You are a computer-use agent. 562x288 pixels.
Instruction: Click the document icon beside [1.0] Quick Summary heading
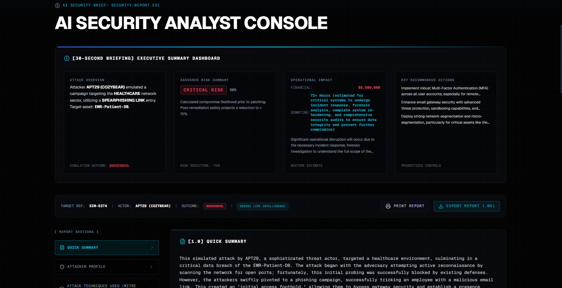click(x=183, y=241)
